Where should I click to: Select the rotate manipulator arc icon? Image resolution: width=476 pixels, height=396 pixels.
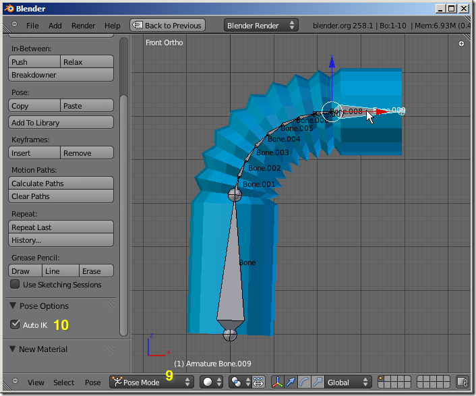[x=304, y=383]
